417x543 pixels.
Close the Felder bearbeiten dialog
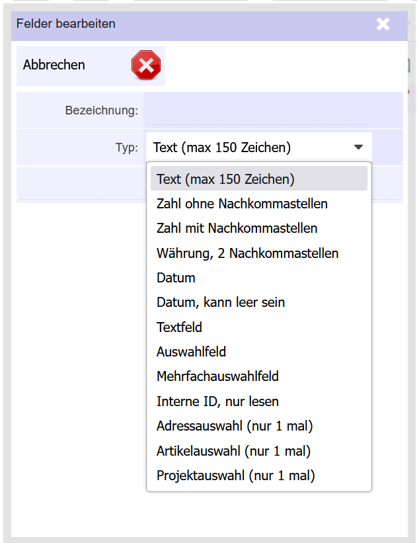383,24
